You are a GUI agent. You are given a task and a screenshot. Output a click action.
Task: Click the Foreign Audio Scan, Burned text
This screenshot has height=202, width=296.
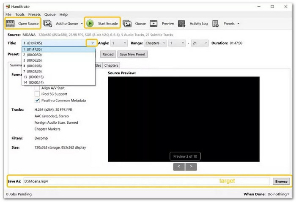(x=56, y=123)
